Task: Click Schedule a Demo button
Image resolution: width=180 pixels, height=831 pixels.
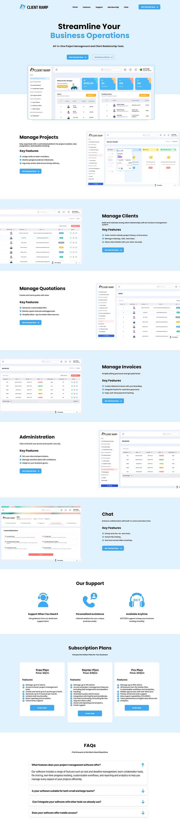Action: (x=103, y=57)
